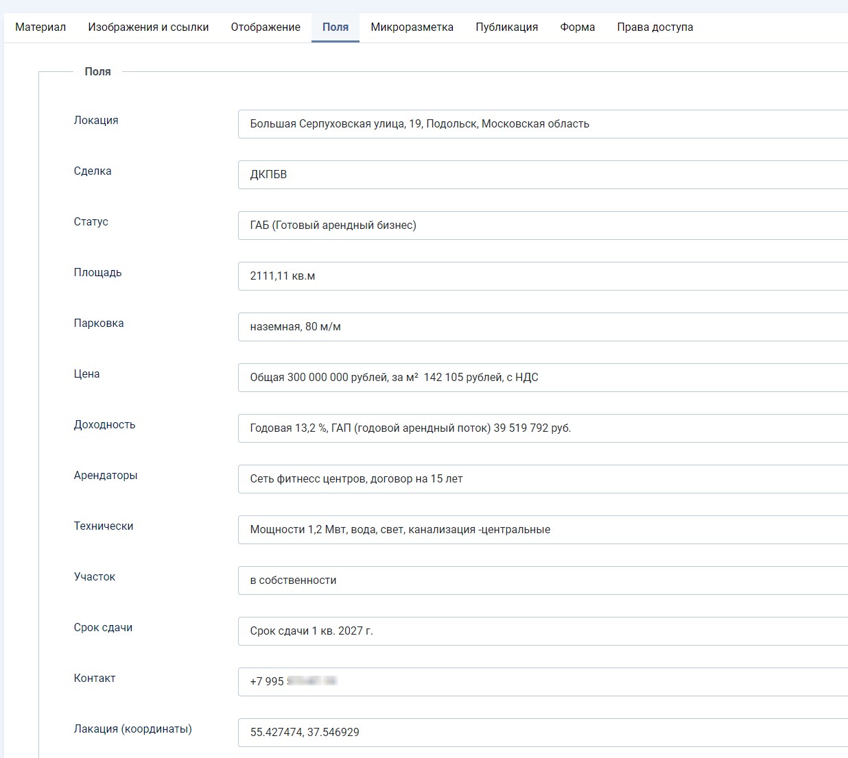
Task: Click the Контакт phone number field
Action: point(542,682)
